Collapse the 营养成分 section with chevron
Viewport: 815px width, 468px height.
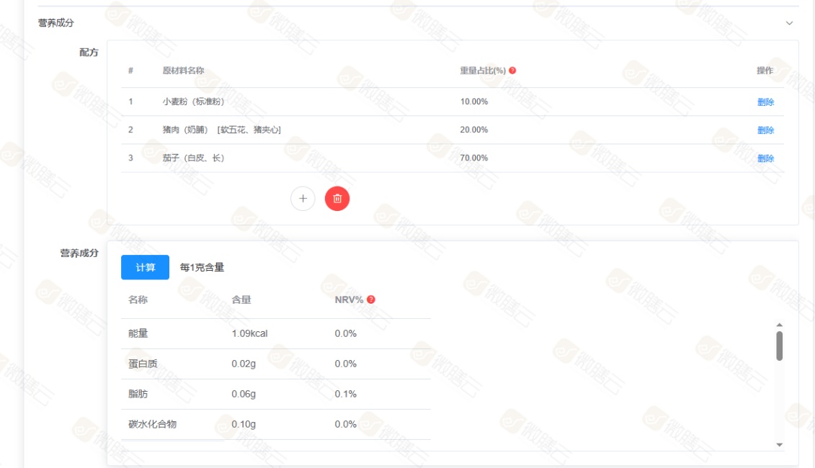pos(789,23)
